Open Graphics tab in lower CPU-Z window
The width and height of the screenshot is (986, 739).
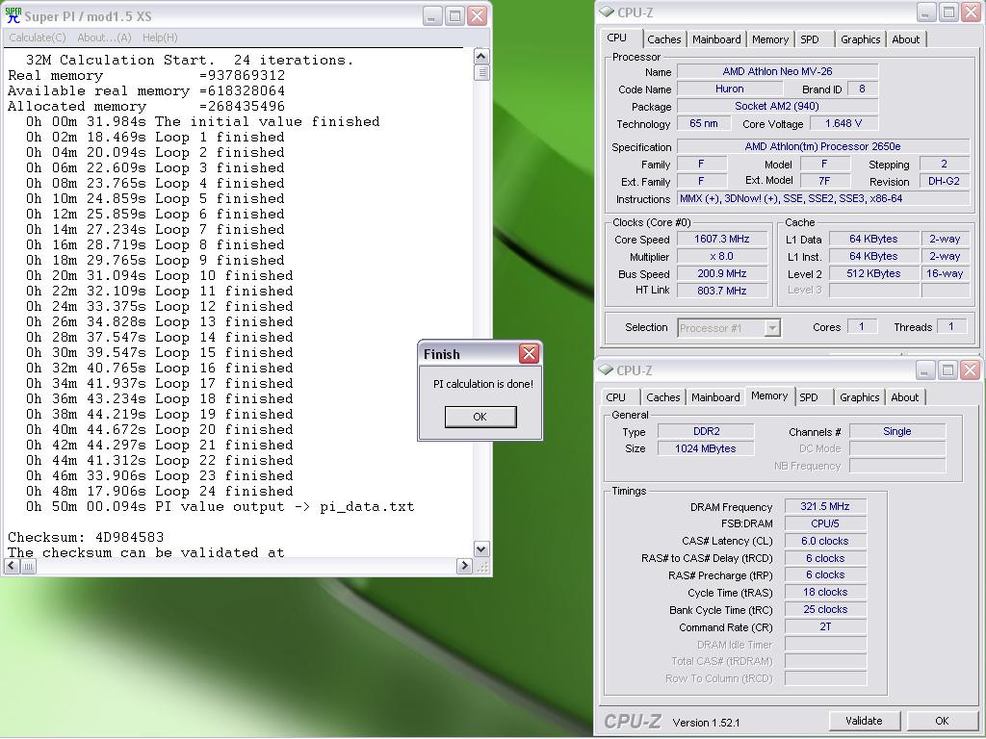859,397
